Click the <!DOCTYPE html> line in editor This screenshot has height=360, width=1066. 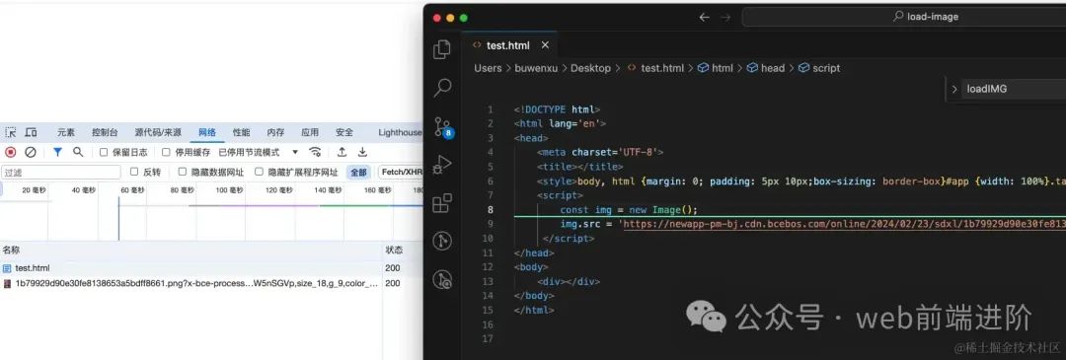click(558, 109)
